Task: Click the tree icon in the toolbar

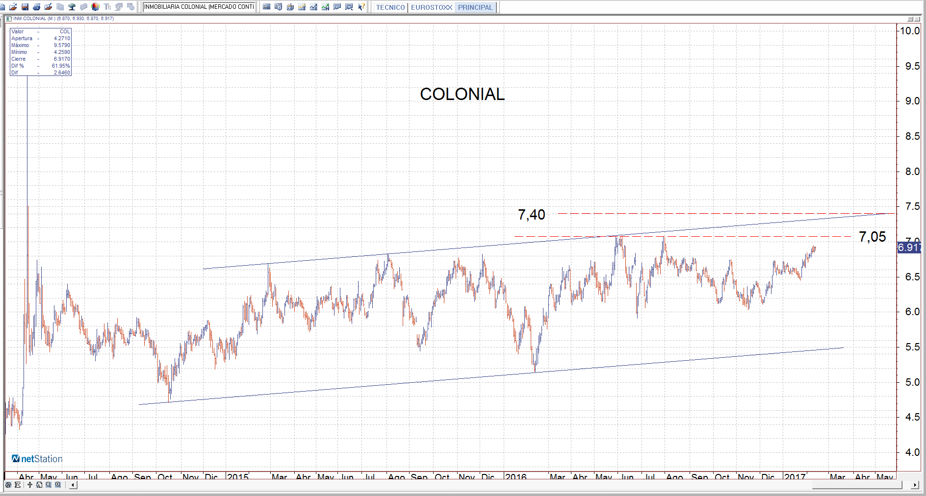Action: point(72,7)
